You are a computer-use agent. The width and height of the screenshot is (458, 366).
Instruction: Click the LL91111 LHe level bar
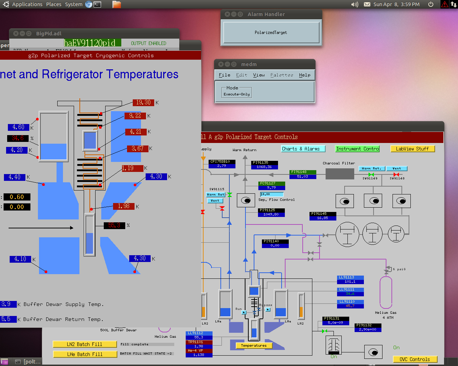(281, 304)
